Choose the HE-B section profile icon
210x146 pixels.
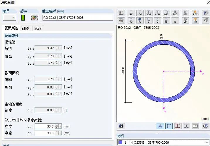coord(149,13)
